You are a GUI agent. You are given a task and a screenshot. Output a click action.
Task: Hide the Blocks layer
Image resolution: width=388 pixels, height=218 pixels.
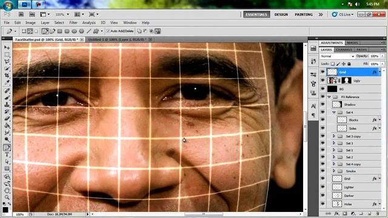point(323,120)
